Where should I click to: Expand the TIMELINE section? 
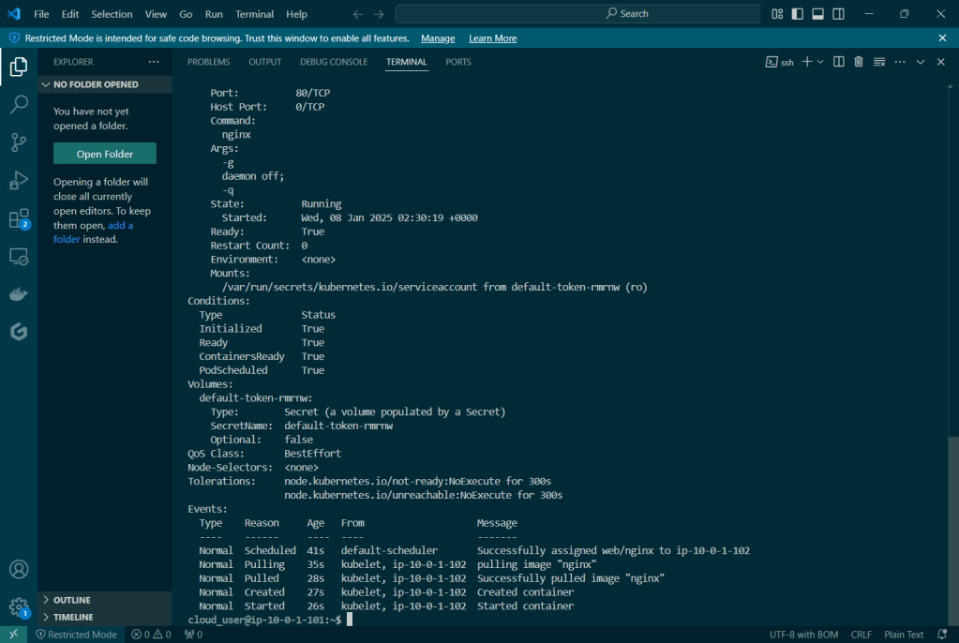(x=73, y=618)
